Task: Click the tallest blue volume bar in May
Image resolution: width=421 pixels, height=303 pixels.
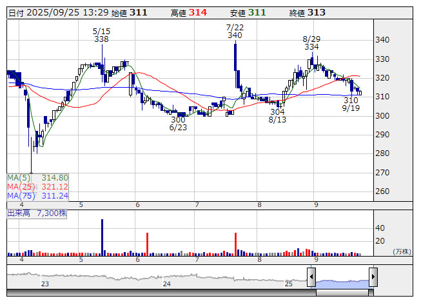Action: tap(102, 237)
